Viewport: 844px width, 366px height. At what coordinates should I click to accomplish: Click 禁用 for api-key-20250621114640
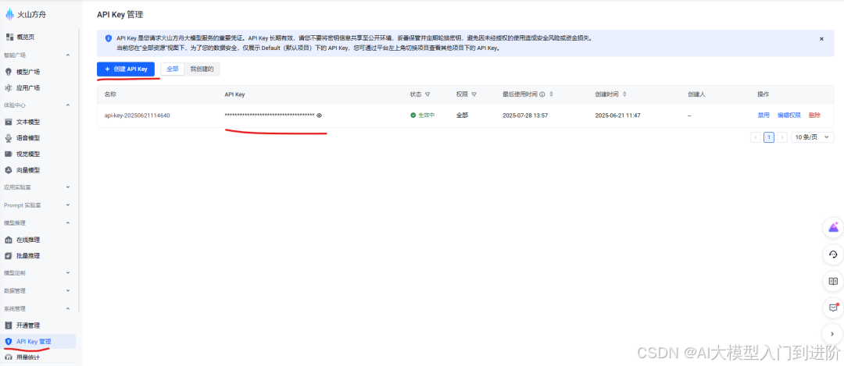pos(764,115)
